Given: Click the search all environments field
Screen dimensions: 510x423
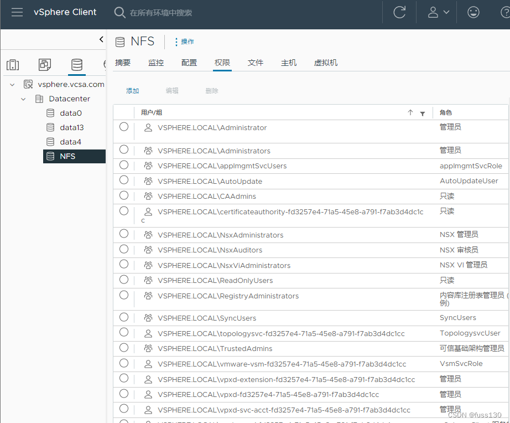Looking at the screenshot, I should click(161, 13).
